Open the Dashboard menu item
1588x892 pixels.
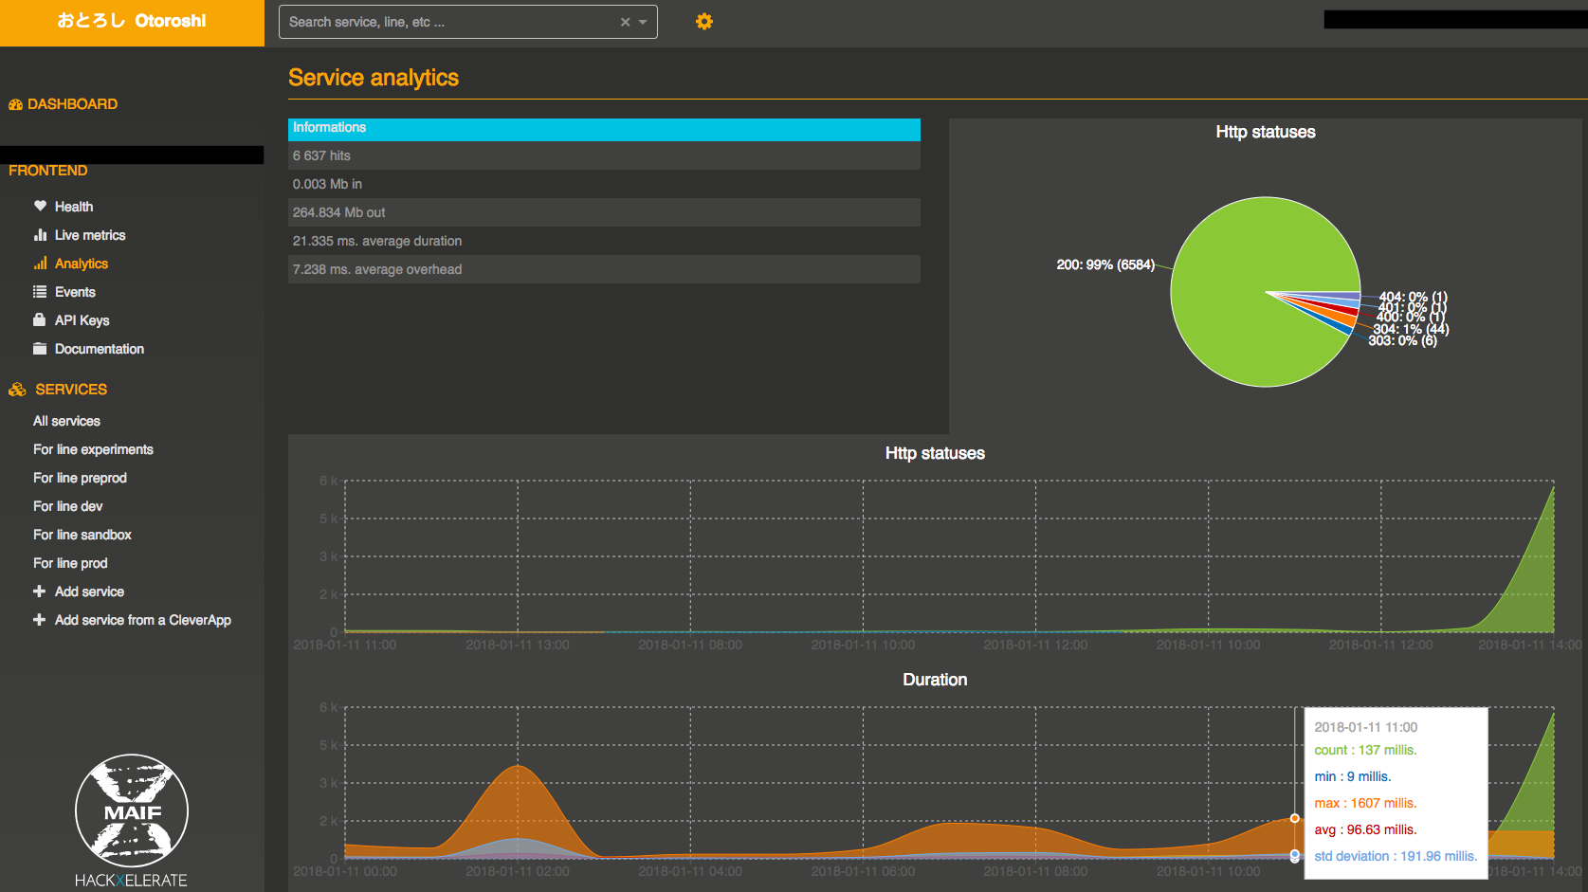point(72,104)
